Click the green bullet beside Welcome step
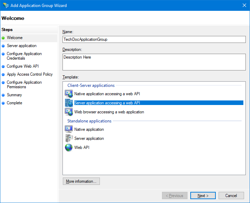This screenshot has height=203, width=250. click(x=3, y=38)
